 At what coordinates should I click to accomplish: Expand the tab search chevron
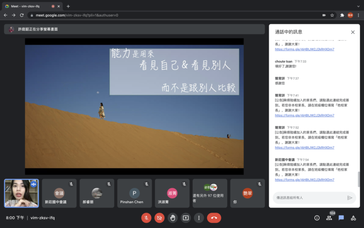[x=358, y=6]
